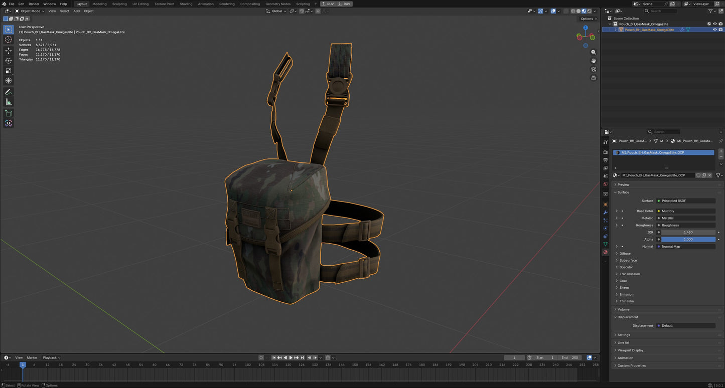
Task: Open the Global transform orientation dropdown
Action: 276,11
